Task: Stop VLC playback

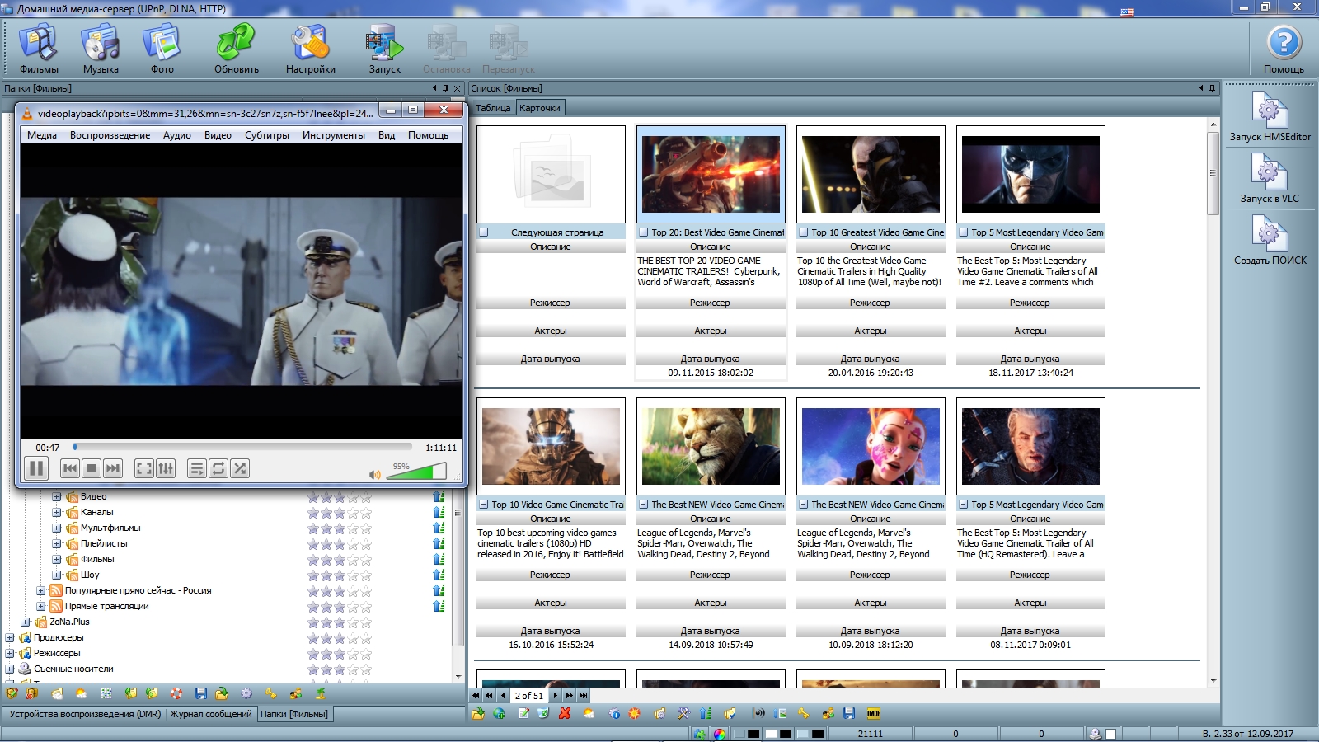Action: (x=92, y=468)
